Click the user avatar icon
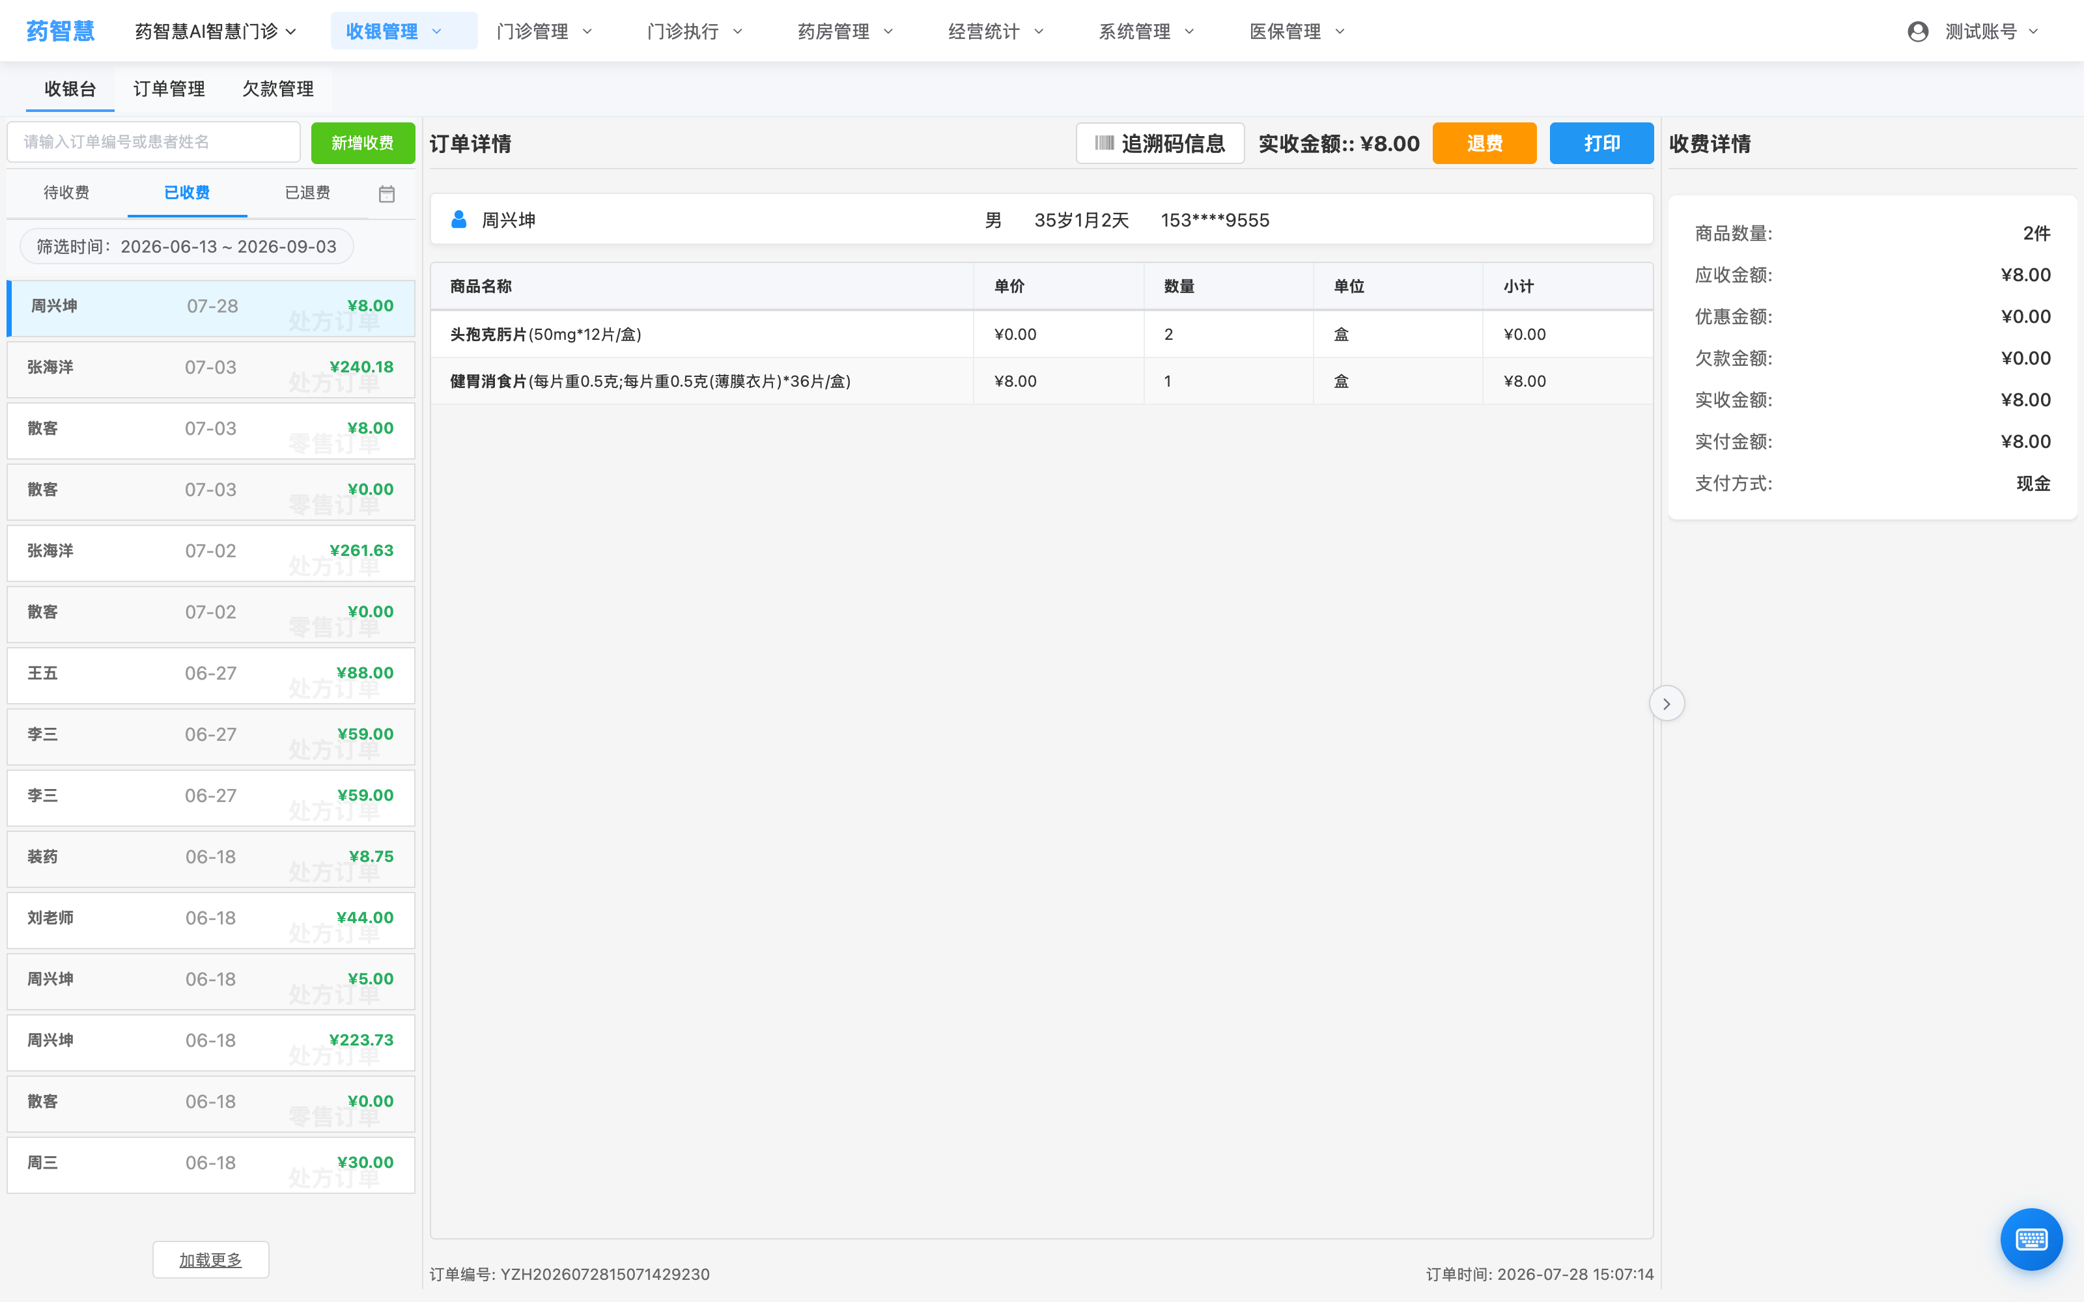 click(1917, 32)
